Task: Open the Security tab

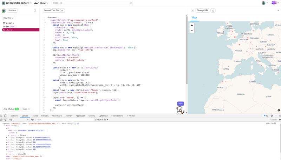Action: [92, 116]
